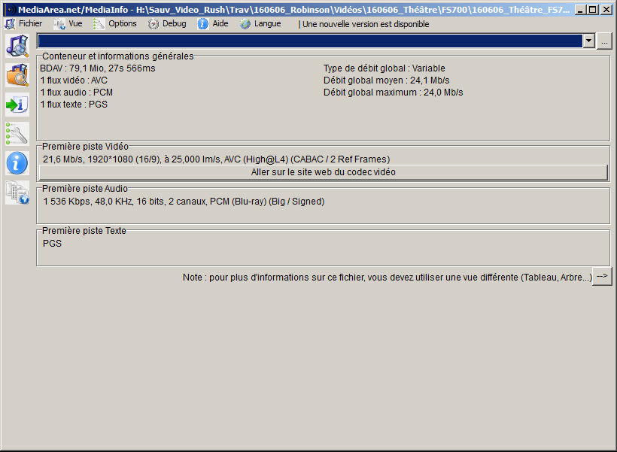Click 'Débit global moyen : 24,1 Mb/s'
Screen dimensions: 617x452
[387, 80]
